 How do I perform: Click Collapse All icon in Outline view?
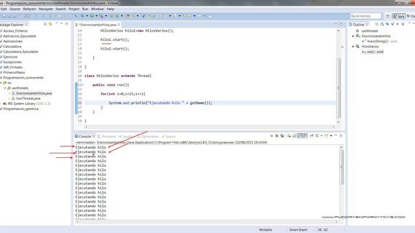tap(377, 24)
